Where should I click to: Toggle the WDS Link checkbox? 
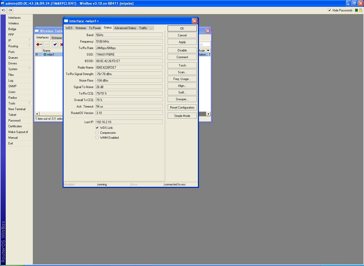(97, 128)
